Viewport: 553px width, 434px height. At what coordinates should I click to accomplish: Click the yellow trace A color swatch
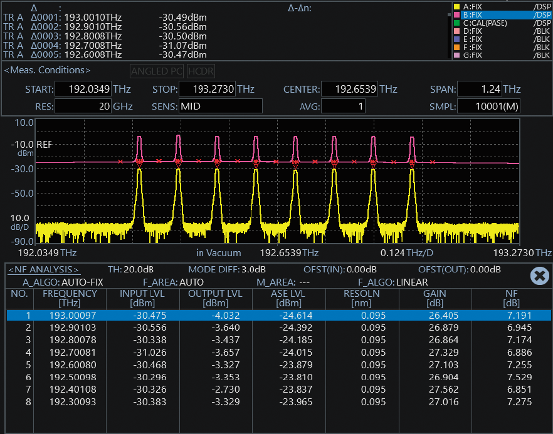[456, 7]
